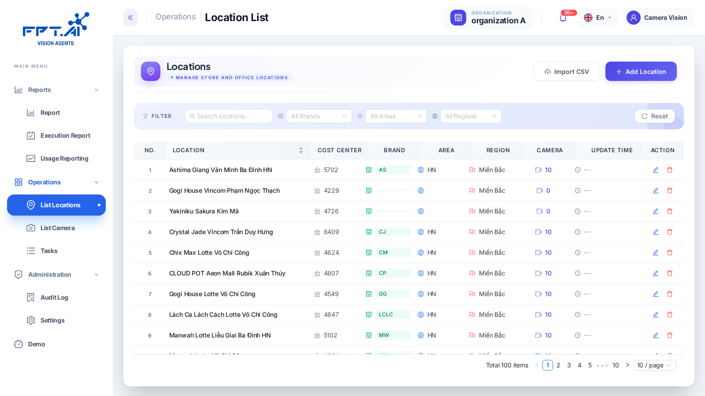Sort the table by Location column
The height and width of the screenshot is (396, 705).
[x=301, y=150]
